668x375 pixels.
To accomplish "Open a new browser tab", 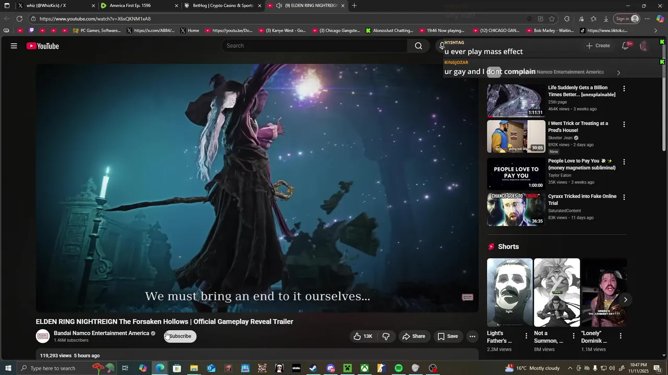I will click(x=354, y=6).
